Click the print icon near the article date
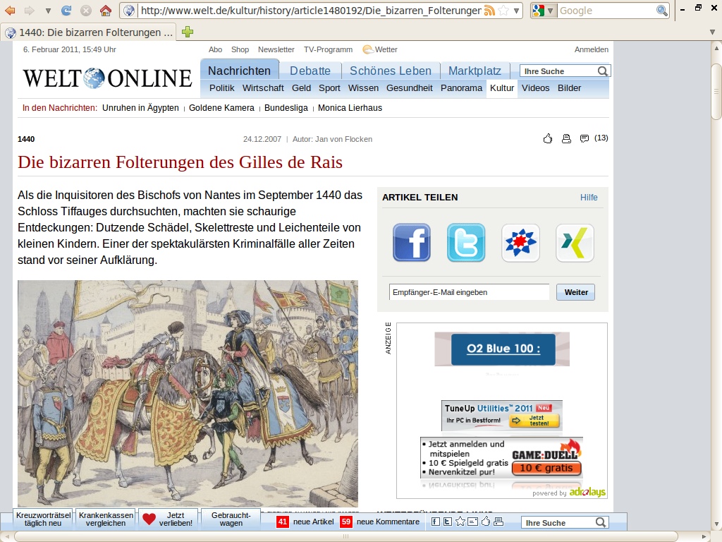Screen dimensions: 722x542 click(x=566, y=138)
